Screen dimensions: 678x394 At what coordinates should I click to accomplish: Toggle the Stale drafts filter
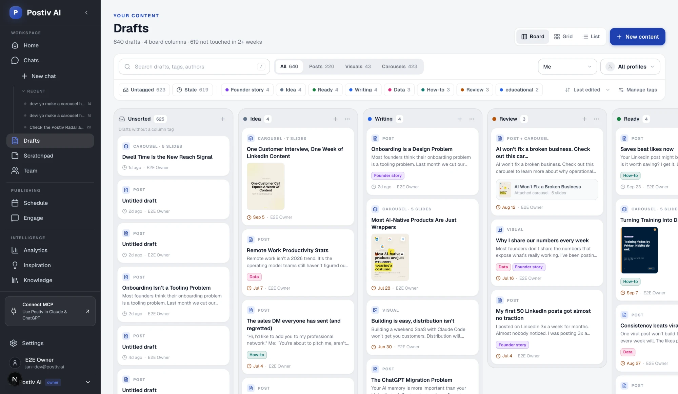coord(193,90)
